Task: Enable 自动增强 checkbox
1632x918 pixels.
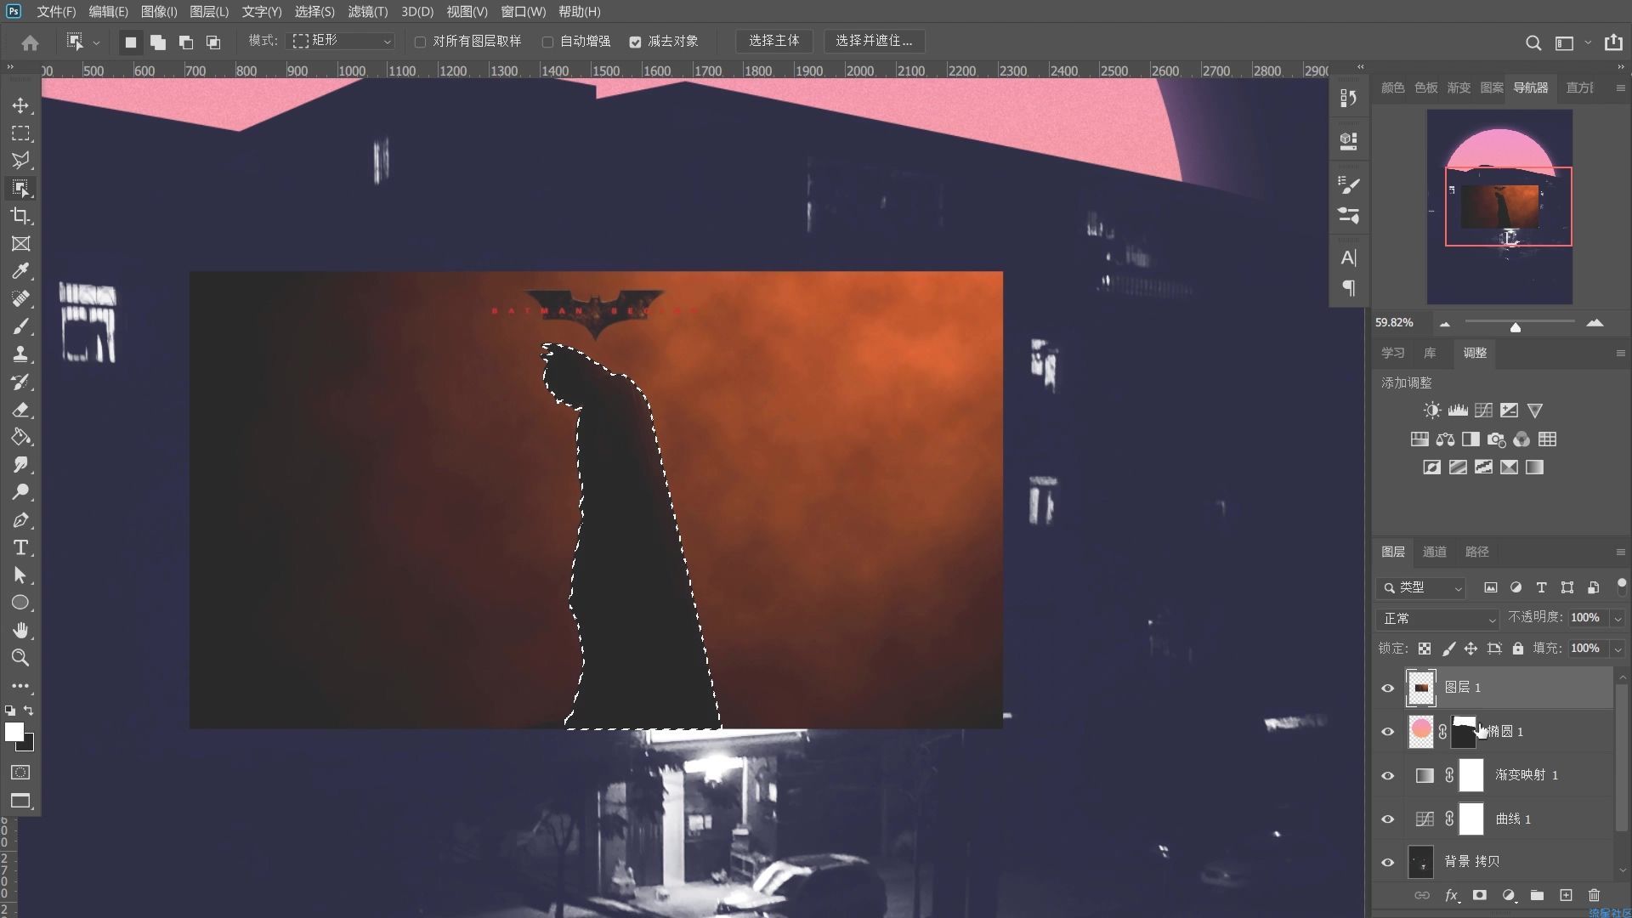Action: coord(547,42)
